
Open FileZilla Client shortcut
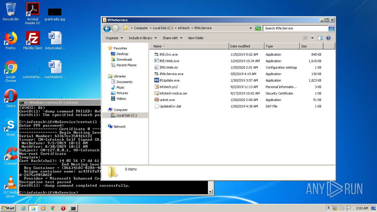point(33,41)
